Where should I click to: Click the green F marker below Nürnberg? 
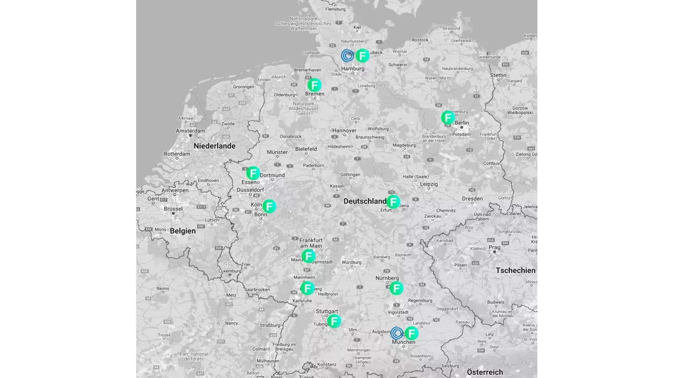396,288
